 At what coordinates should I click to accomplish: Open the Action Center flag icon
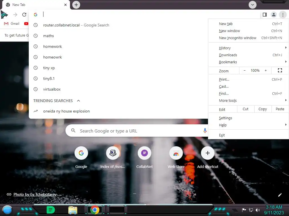244,210
